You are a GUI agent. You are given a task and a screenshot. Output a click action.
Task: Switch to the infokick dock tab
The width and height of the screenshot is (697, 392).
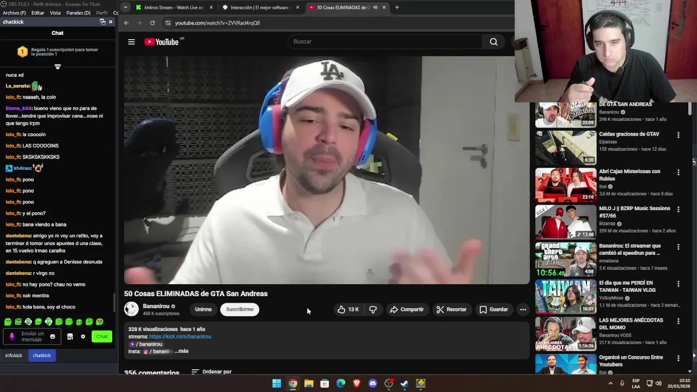(x=14, y=356)
